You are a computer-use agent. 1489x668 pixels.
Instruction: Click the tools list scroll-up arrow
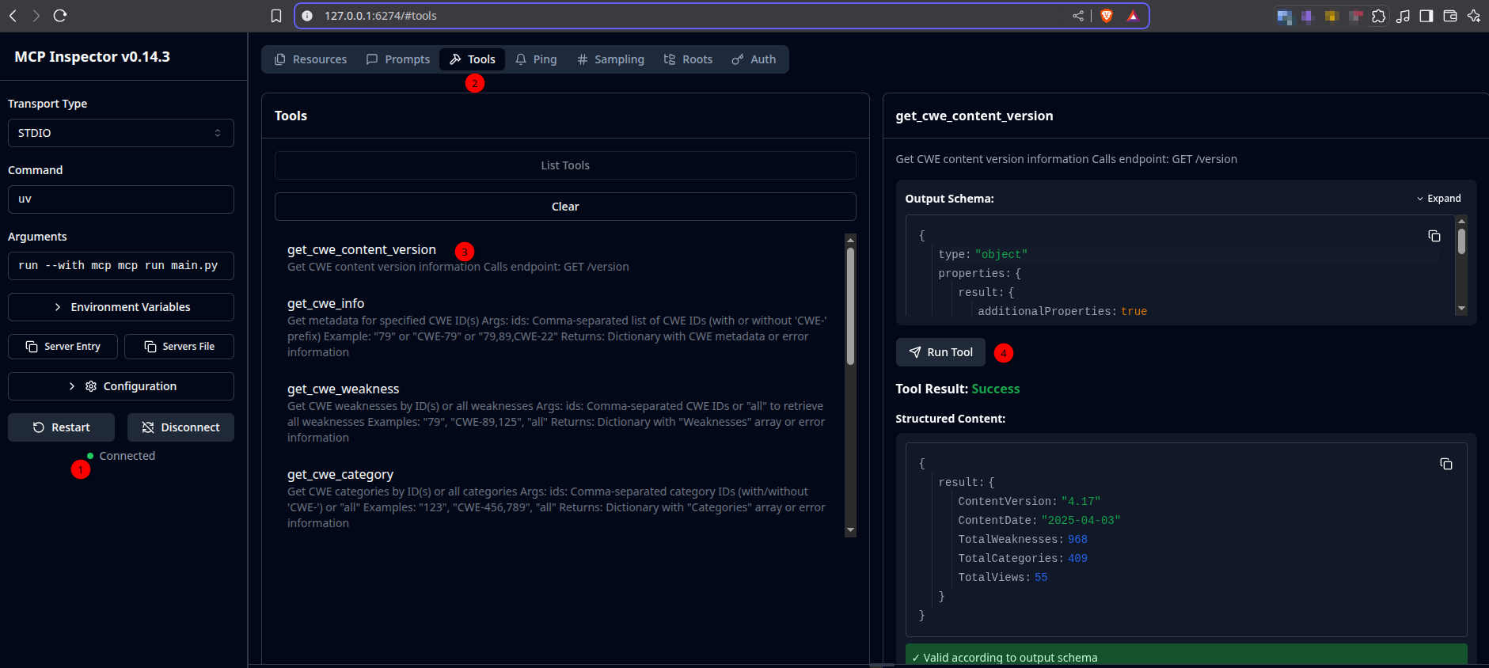[850, 240]
